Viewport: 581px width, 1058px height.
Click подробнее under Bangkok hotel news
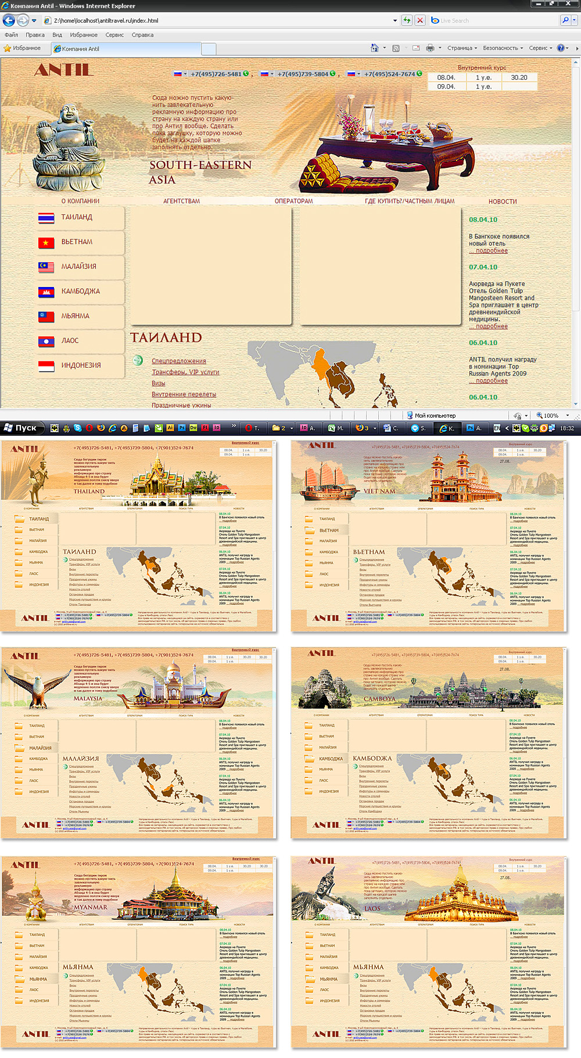tap(489, 250)
